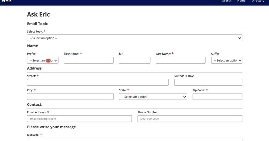Click the "Zip Code:" label
Screen dimensions: 269x141
pos(199,90)
